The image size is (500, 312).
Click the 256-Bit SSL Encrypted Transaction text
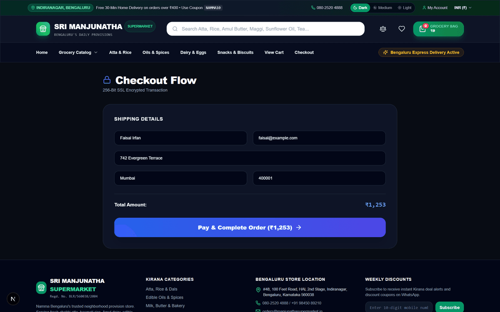click(135, 90)
